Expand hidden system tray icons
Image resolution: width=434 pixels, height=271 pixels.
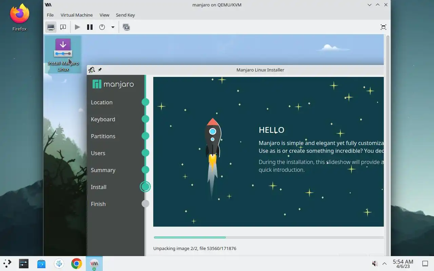pyautogui.click(x=384, y=264)
